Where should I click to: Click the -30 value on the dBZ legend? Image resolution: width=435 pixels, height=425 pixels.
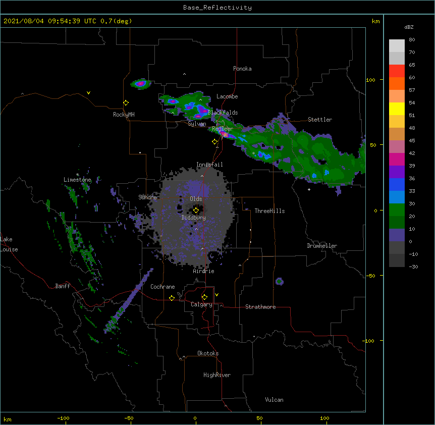[x=413, y=267]
